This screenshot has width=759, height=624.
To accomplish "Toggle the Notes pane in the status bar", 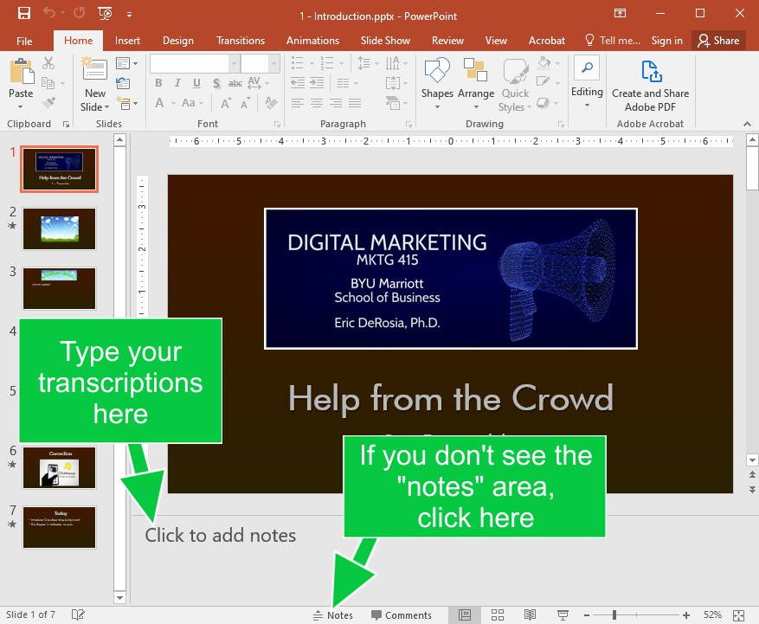I will 333,615.
